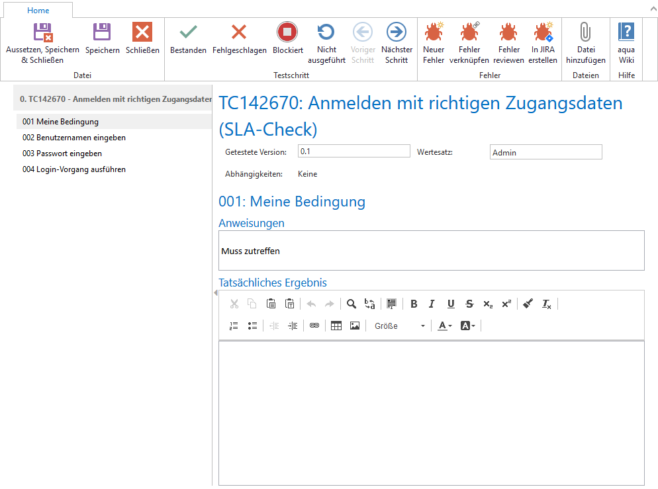
Task: Toggle italic formatting in result editor
Action: [x=432, y=304]
